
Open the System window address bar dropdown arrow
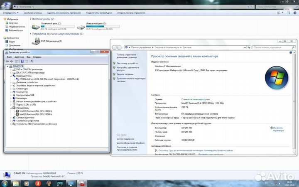245,47
